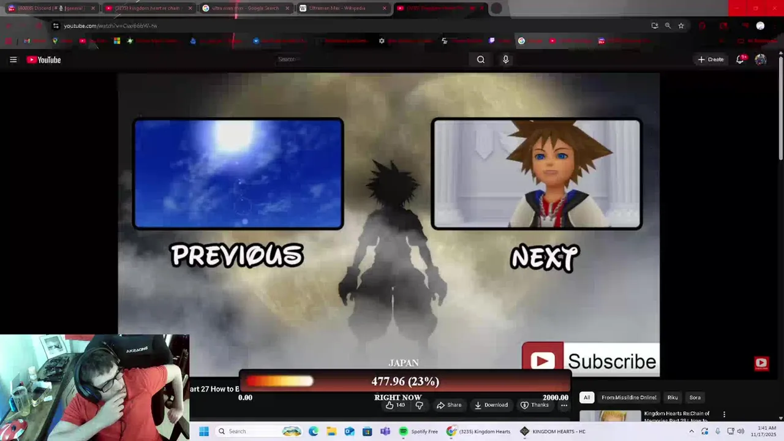
Task: Open File Explorer from the taskbar
Action: point(331,431)
